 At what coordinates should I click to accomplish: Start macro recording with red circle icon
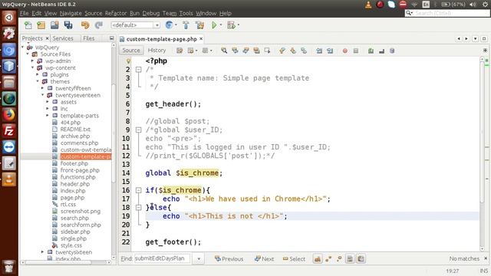[x=345, y=51]
